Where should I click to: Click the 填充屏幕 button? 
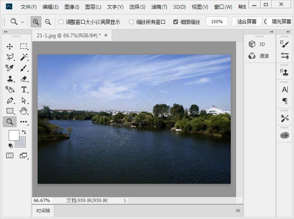pos(280,22)
